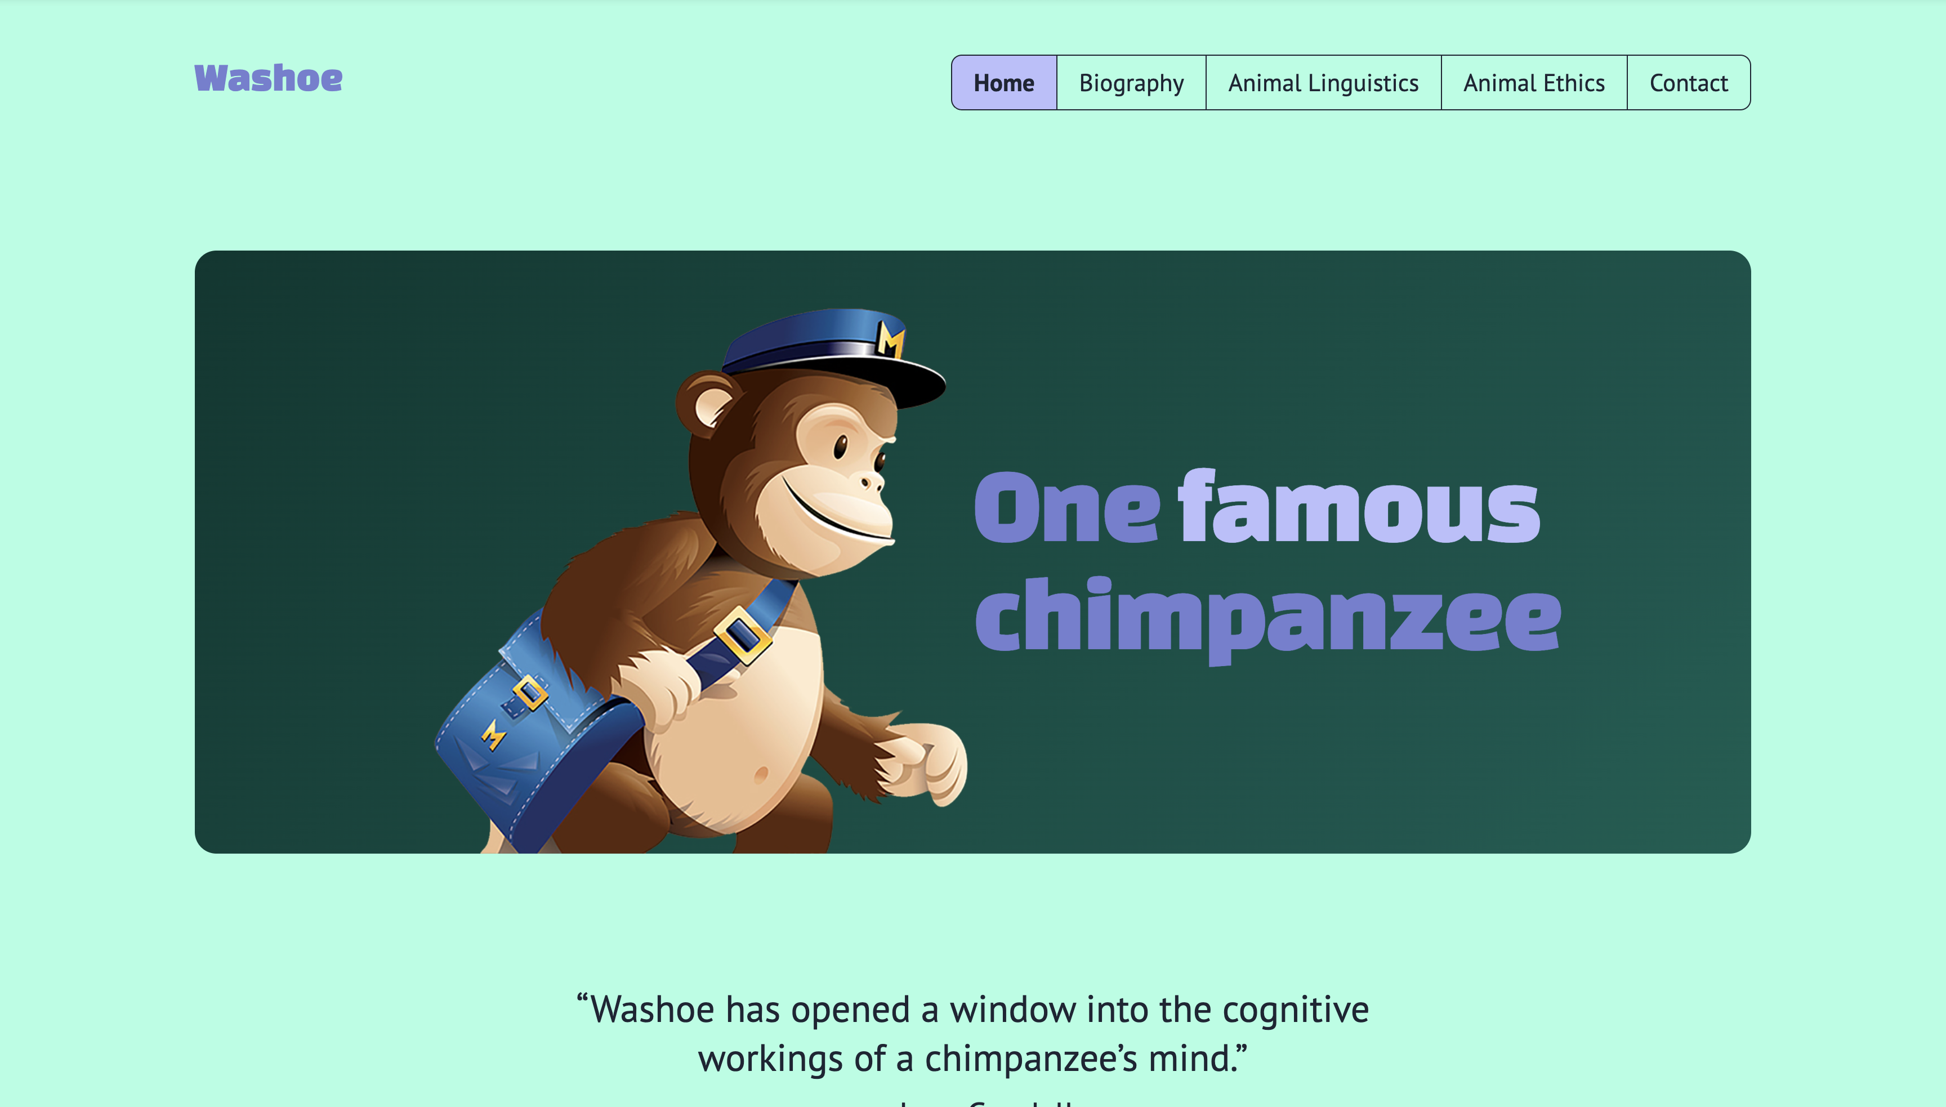Go to the Biography page
The height and width of the screenshot is (1107, 1946).
click(x=1131, y=82)
